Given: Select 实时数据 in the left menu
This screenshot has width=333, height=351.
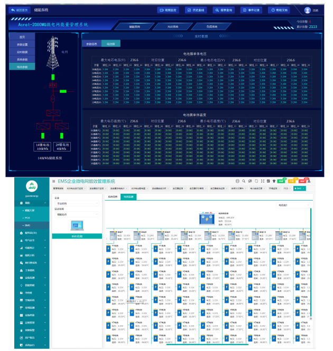Looking at the screenshot, I should click(22, 52).
